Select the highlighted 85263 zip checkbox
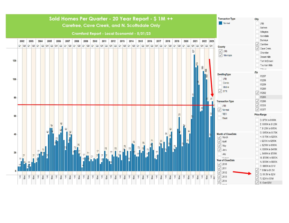Viewport: 289px width, 223px height. [257, 97]
